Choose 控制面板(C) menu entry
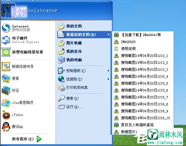The height and width of the screenshot is (146, 186). [84, 71]
